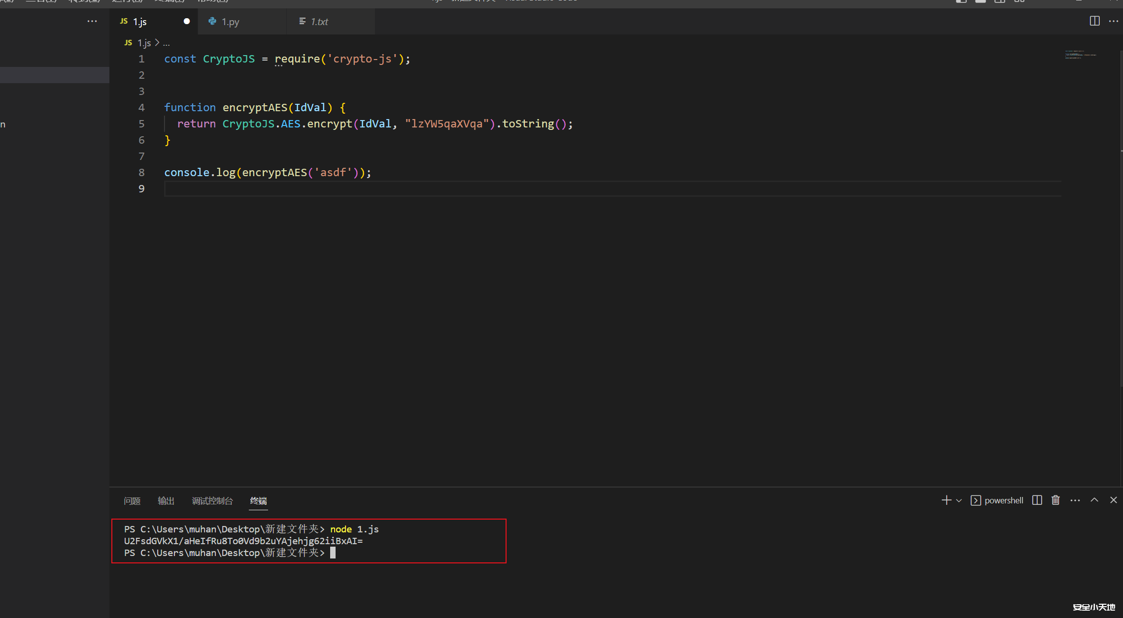Click the toString() call on line 5
Screen dimensions: 1123x618
click(x=535, y=124)
